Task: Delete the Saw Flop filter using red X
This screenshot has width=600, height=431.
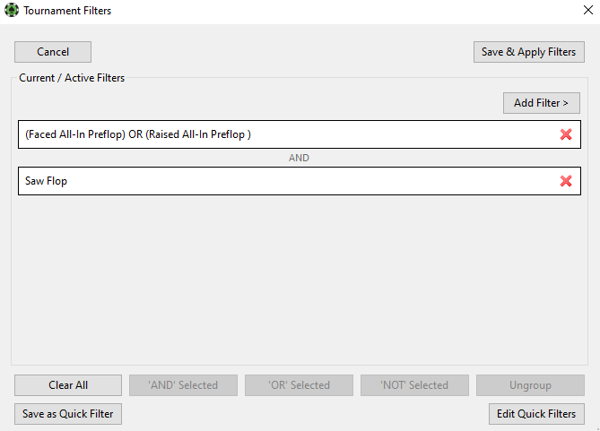Action: pyautogui.click(x=566, y=181)
